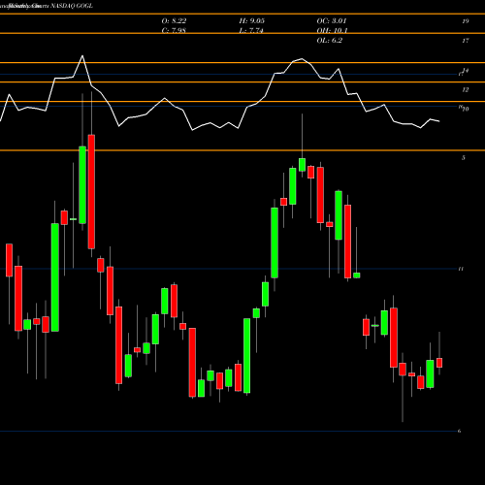
Task: Click the axis label '19'
Action: tap(466, 21)
